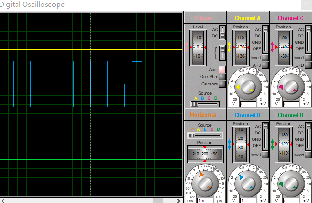Viewport: 312px width, 203px height.
Task: Click Channel B AC label
Action: pyautogui.click(x=258, y=127)
